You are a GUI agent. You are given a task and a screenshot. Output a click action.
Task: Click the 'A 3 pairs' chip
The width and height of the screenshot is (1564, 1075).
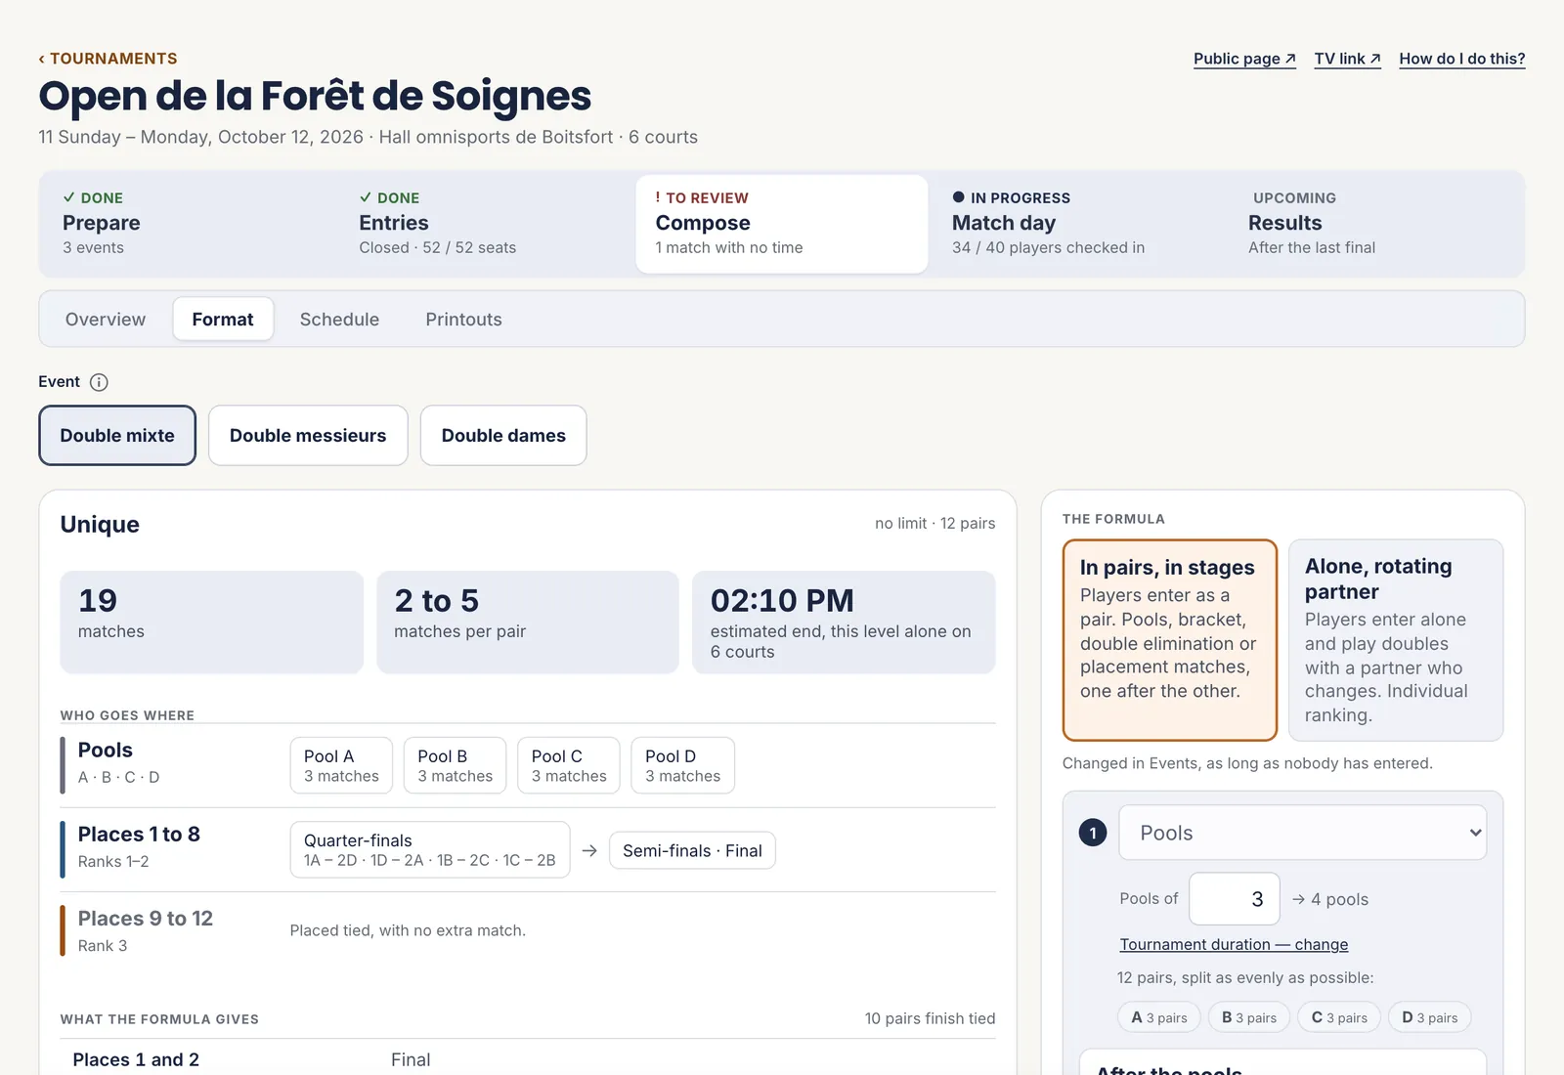1159,1017
